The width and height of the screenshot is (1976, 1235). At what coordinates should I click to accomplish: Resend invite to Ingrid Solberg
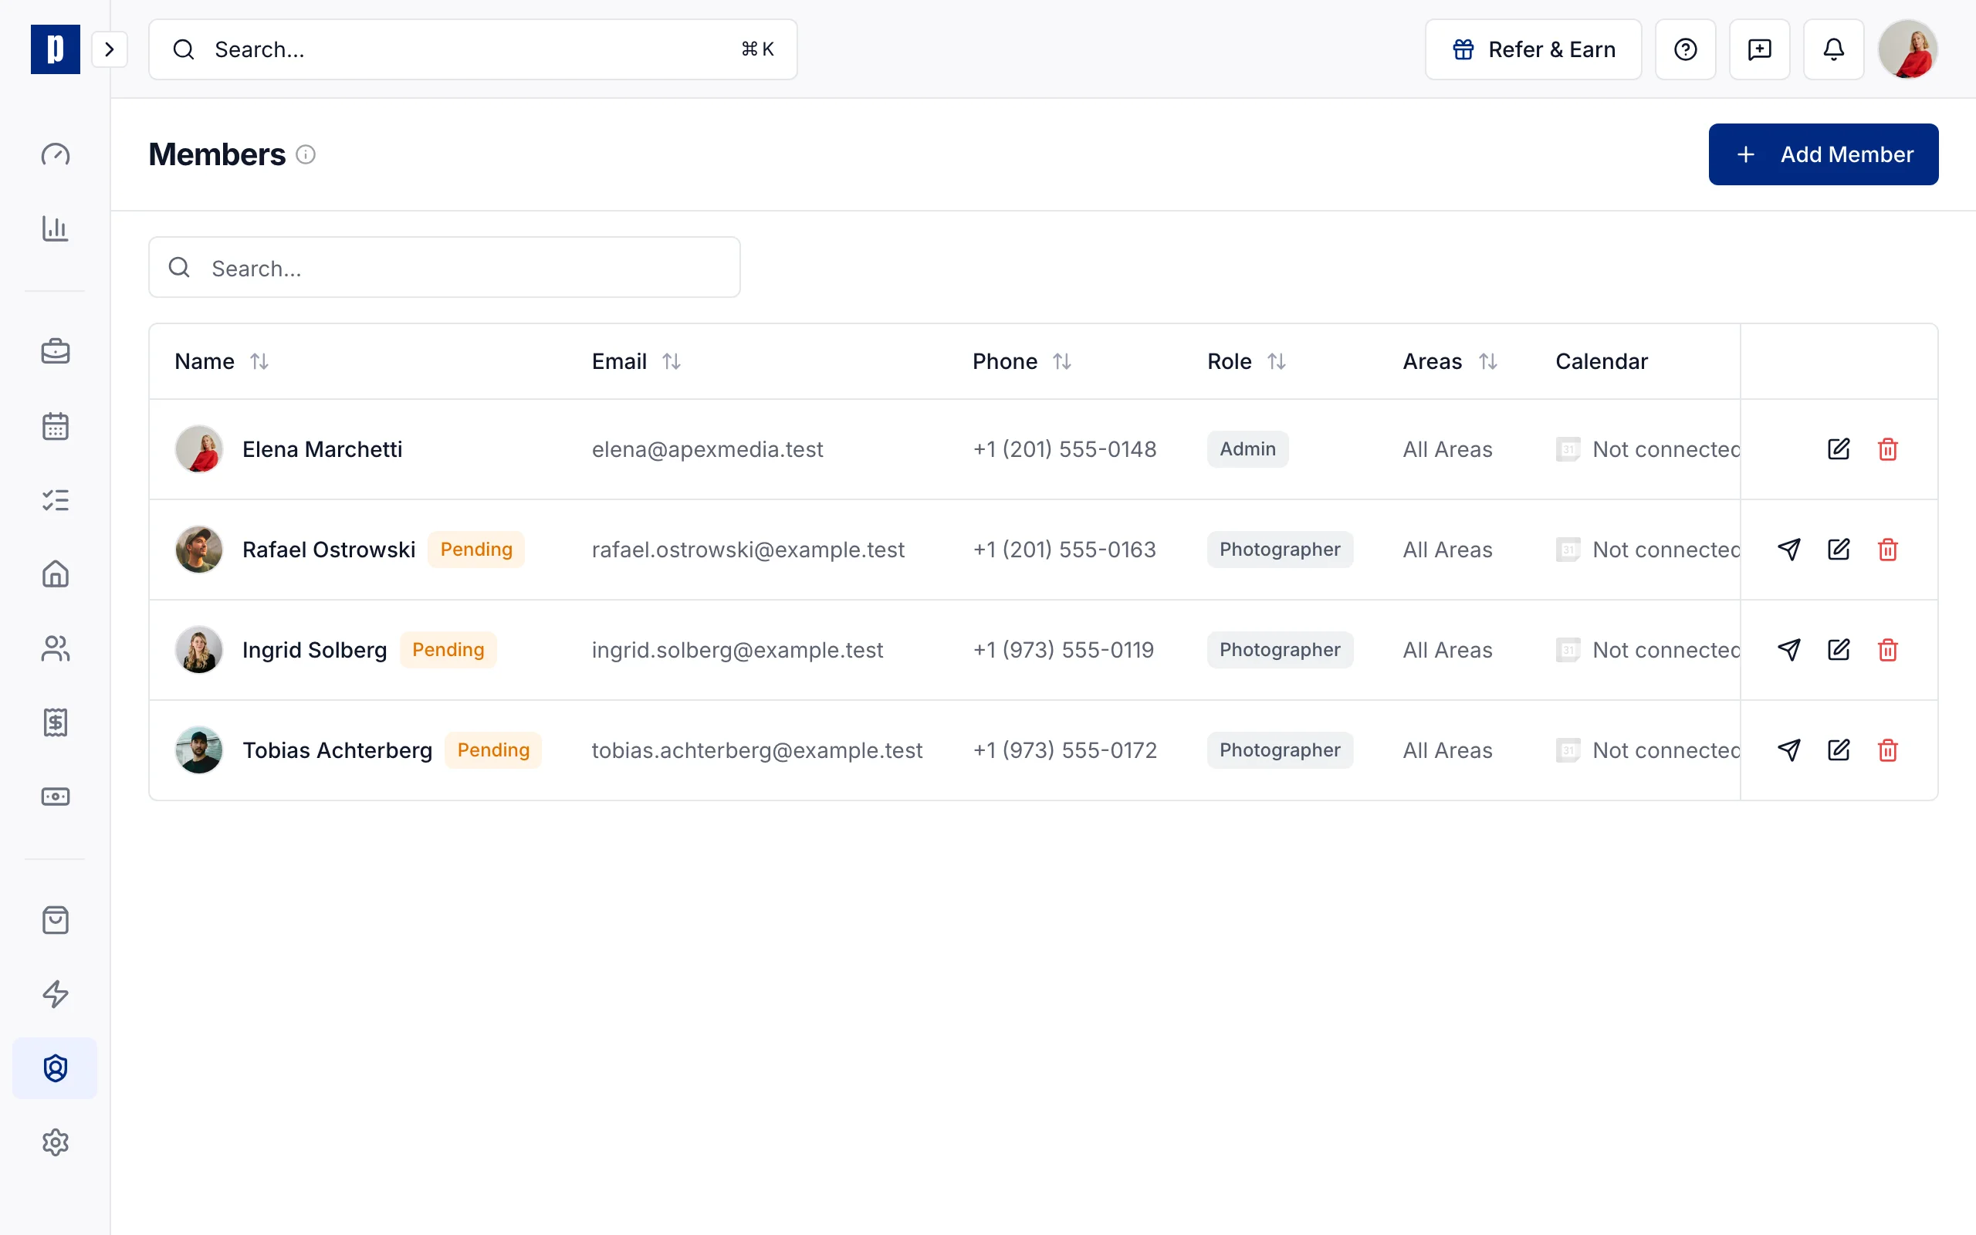1788,650
